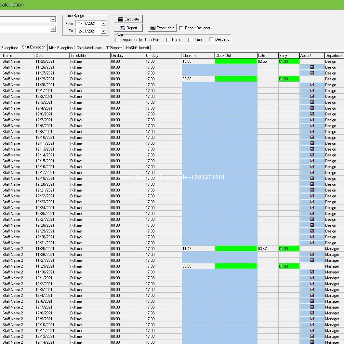Click the Calculate button with calculator icon
Screen dimensions: 344x344
pos(128,19)
